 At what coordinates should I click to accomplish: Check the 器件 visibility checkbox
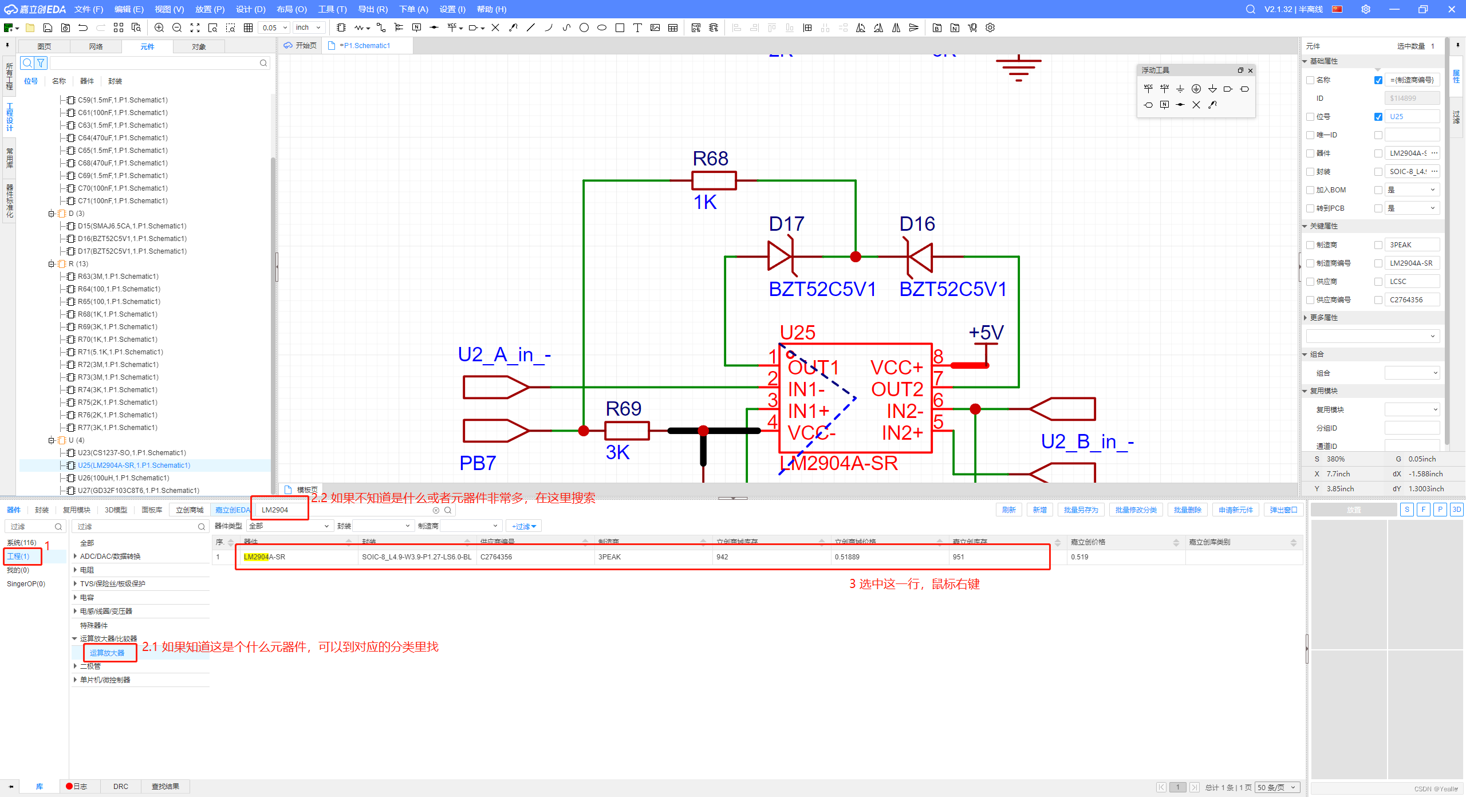pyautogui.click(x=1378, y=153)
